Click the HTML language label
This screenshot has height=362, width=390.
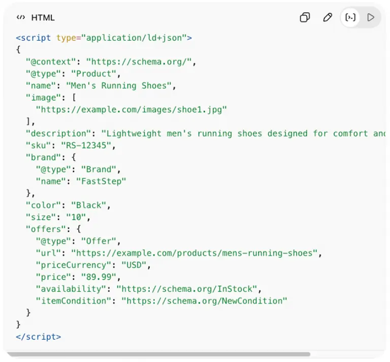coord(43,18)
